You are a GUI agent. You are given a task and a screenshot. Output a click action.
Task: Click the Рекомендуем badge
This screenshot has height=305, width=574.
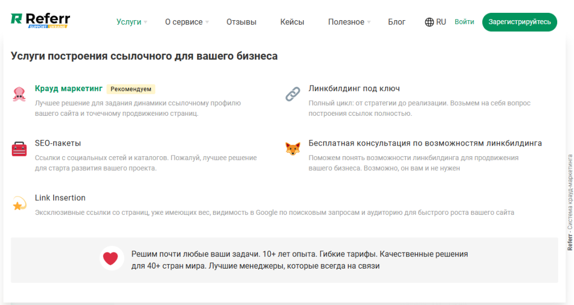pyautogui.click(x=131, y=89)
